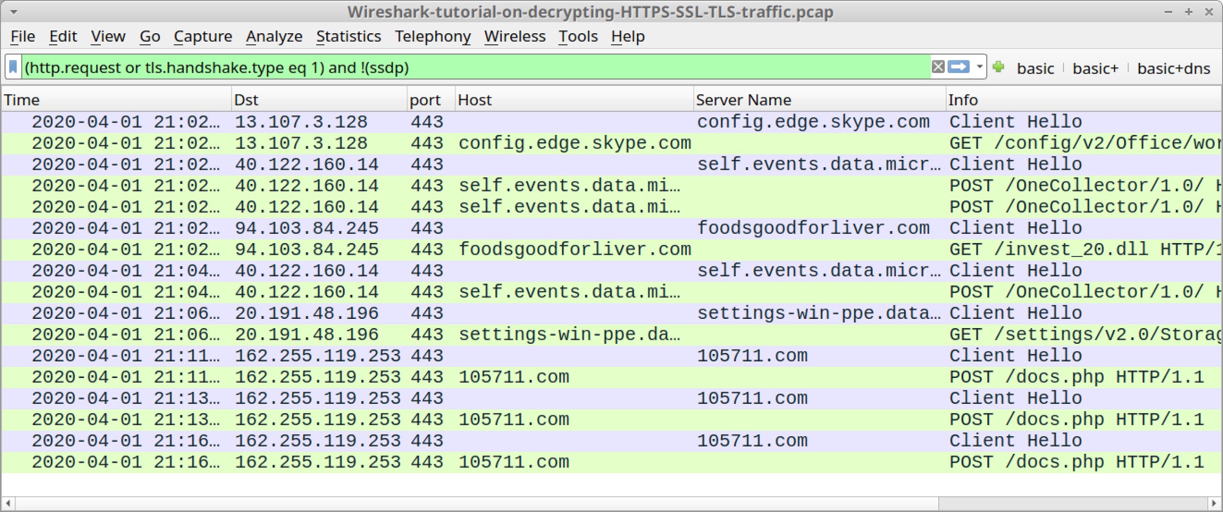This screenshot has height=512, width=1223.
Task: Open the filter bookmarks menu
Action: [13, 67]
